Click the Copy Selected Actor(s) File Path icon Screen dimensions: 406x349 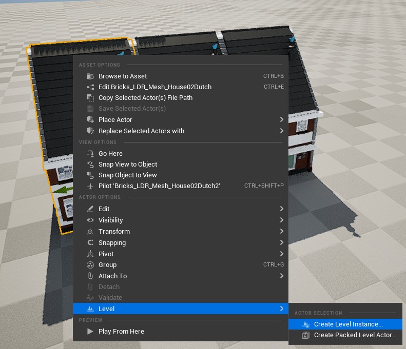(x=90, y=97)
